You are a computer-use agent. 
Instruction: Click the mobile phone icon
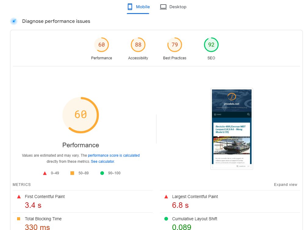pyautogui.click(x=130, y=7)
